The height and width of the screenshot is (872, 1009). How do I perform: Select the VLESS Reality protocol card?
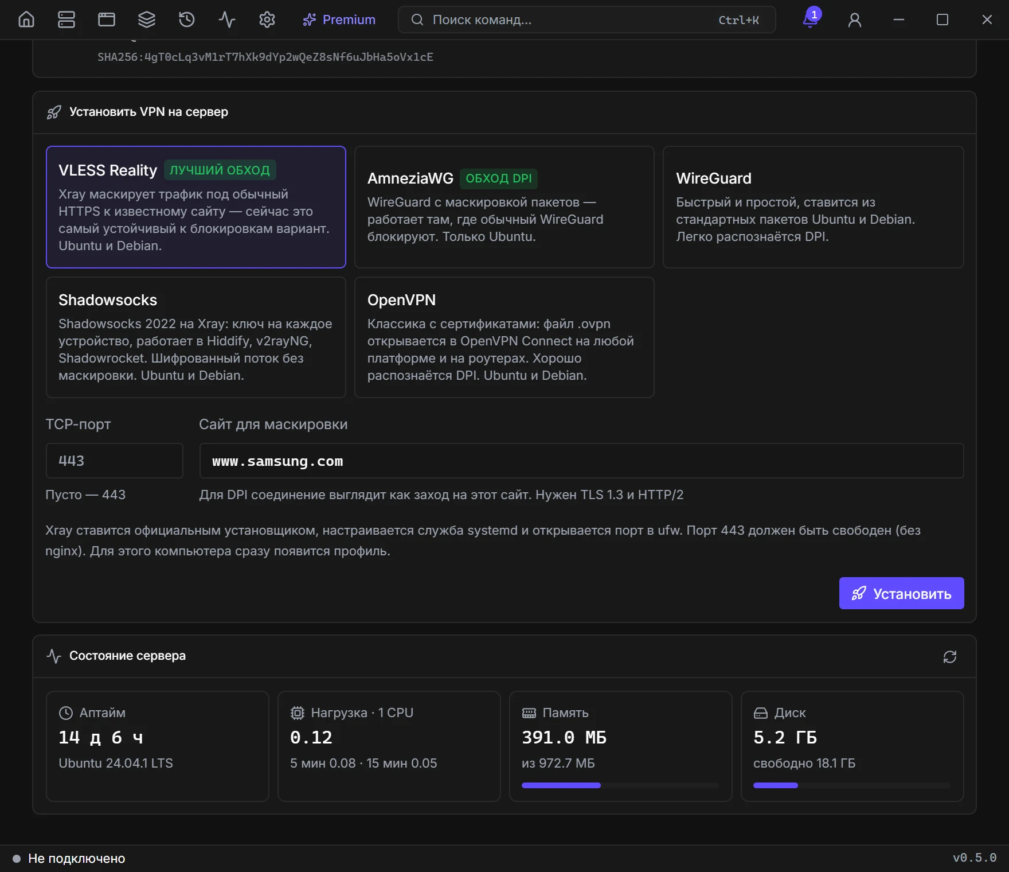(x=196, y=207)
